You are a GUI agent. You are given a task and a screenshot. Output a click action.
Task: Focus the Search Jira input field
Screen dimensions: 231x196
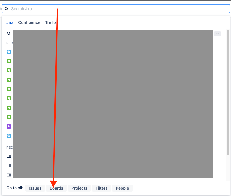click(x=116, y=9)
